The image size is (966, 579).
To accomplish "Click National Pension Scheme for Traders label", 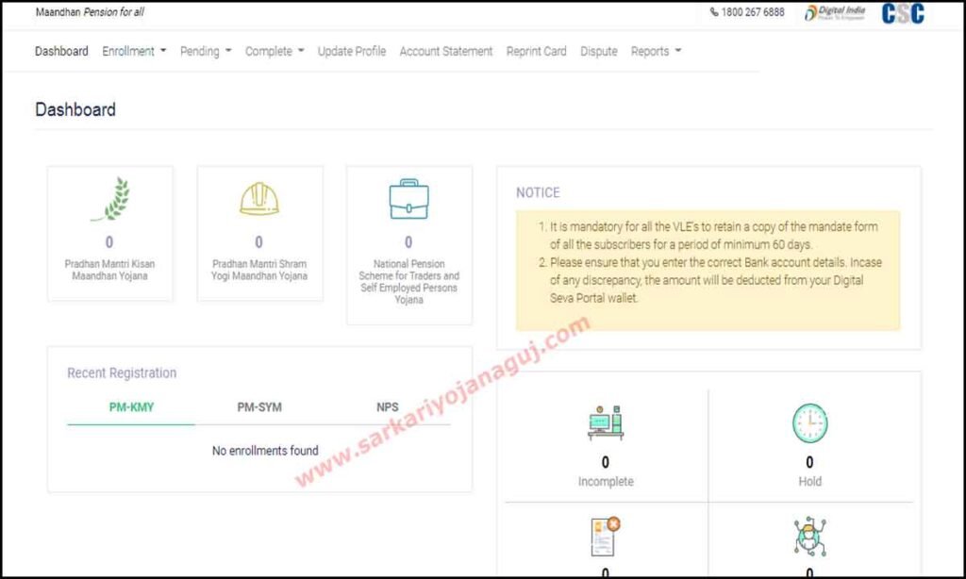I will pyautogui.click(x=409, y=282).
